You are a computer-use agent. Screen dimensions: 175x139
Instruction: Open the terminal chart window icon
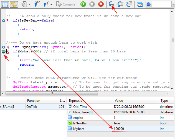point(140,4)
